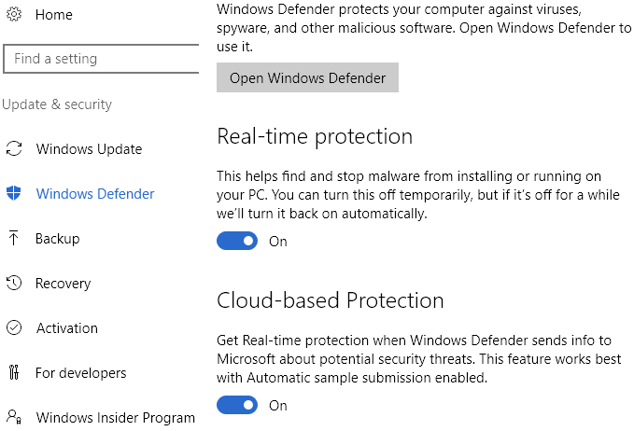Screen dimensions: 634x431
Task: Turn off Real-time protection toggle
Action: [x=237, y=242]
